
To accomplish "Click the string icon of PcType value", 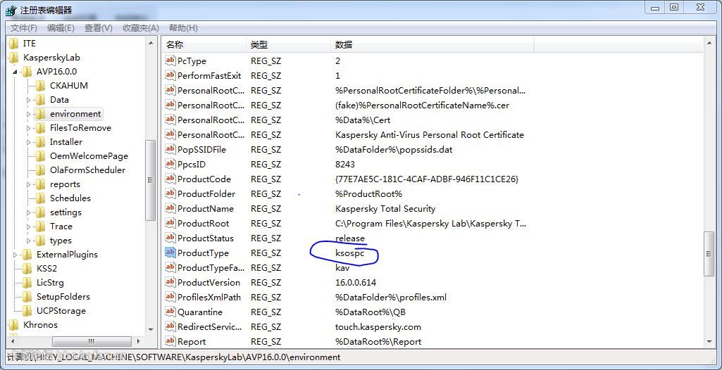I will click(170, 60).
